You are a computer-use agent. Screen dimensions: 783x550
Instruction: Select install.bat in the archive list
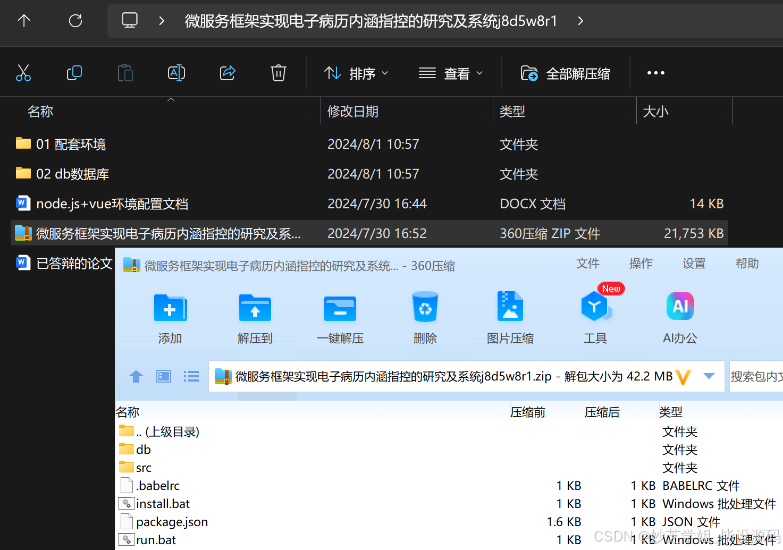click(x=154, y=504)
